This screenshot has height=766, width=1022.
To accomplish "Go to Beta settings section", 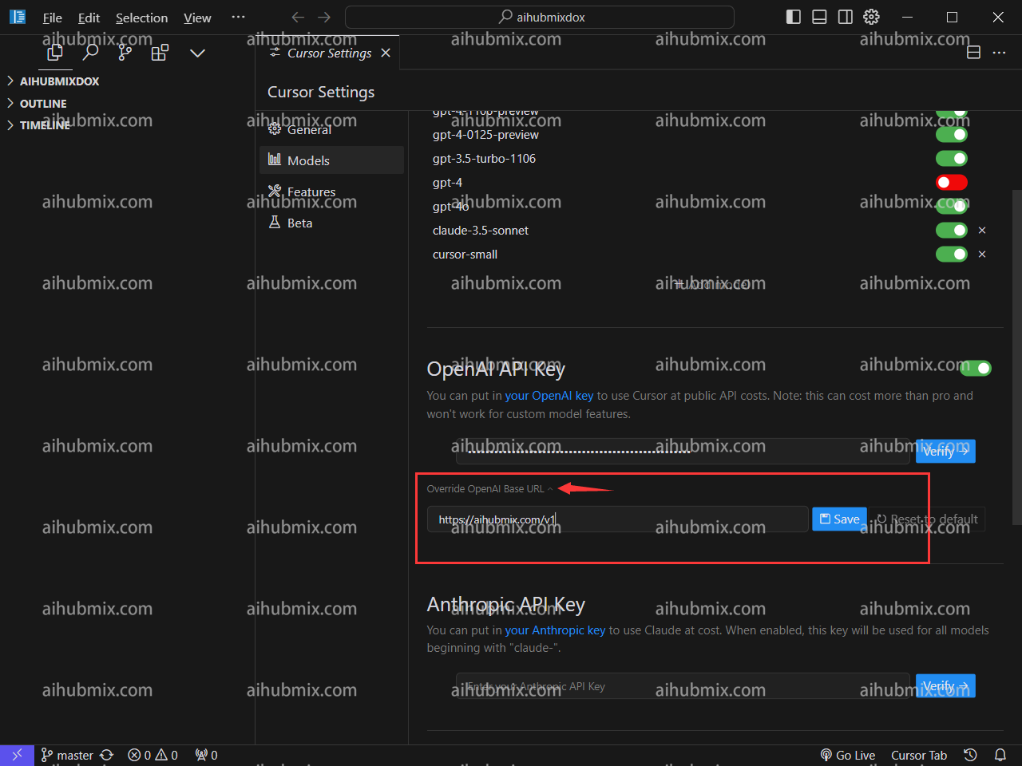I will [332, 223].
